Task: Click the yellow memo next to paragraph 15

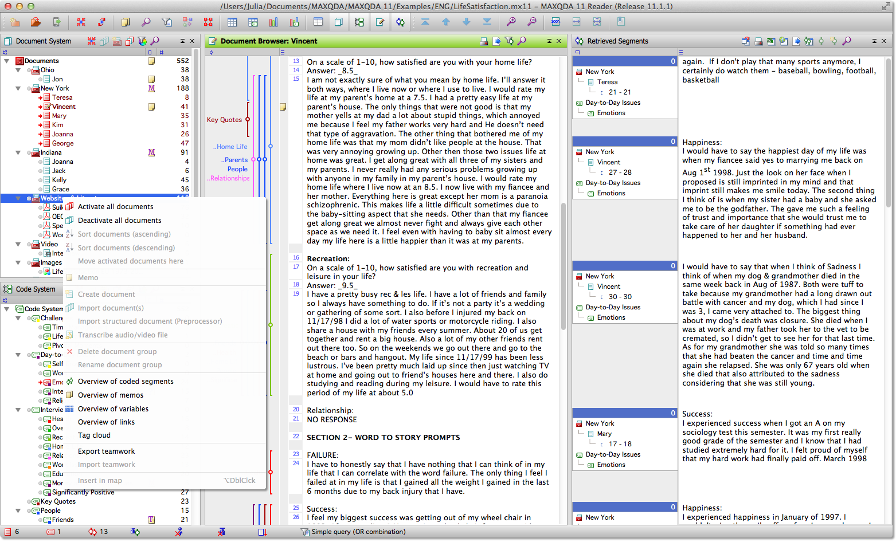Action: click(x=283, y=107)
